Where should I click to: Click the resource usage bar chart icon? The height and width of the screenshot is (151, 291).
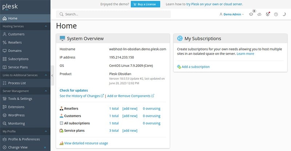(x=61, y=143)
